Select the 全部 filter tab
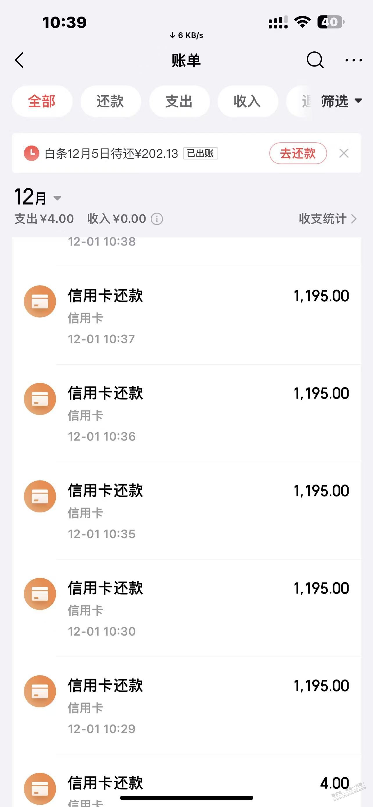 (42, 101)
